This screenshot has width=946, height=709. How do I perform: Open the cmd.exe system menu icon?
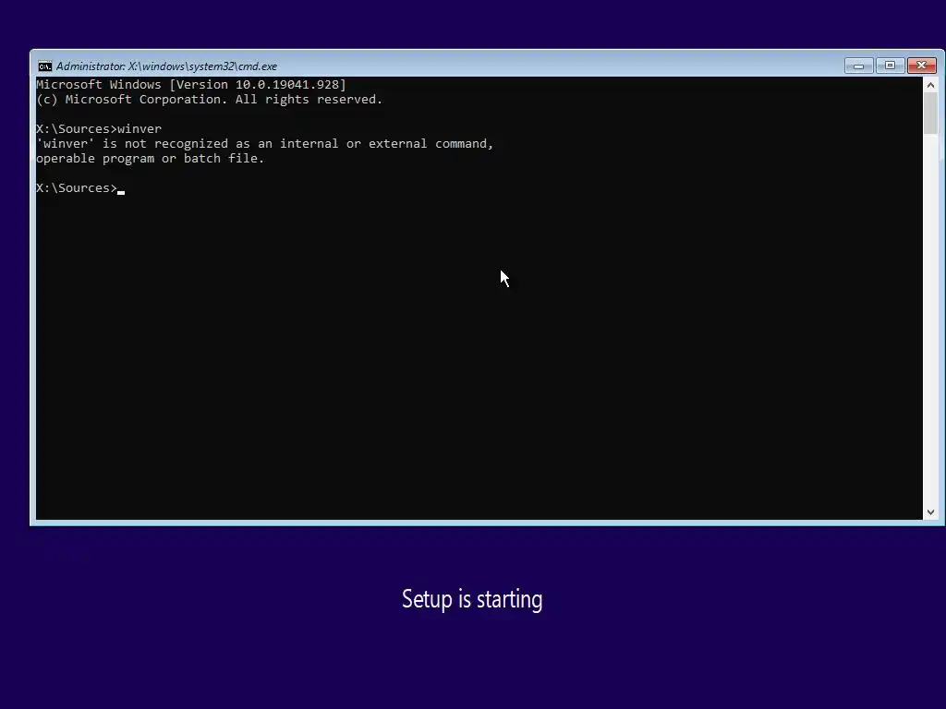click(x=44, y=66)
